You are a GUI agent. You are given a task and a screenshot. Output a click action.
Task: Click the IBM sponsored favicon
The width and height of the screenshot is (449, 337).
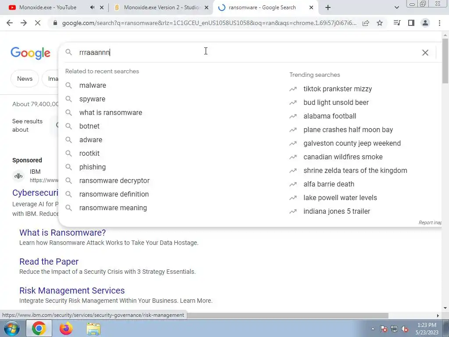[x=18, y=176]
